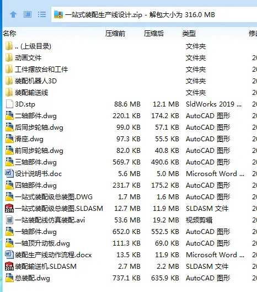Click the SldWorks 2019 type cell

tap(213, 104)
